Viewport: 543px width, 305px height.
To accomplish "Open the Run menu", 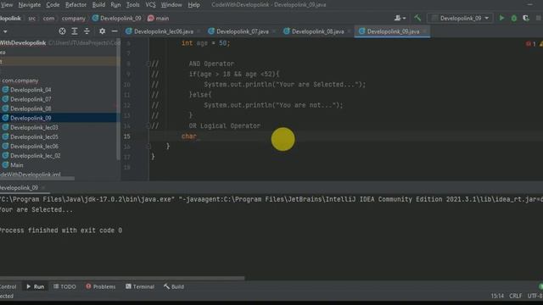I will tap(115, 5).
